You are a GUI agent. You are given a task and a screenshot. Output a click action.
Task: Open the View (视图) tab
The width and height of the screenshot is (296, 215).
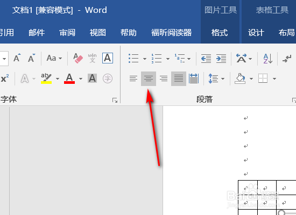98,33
